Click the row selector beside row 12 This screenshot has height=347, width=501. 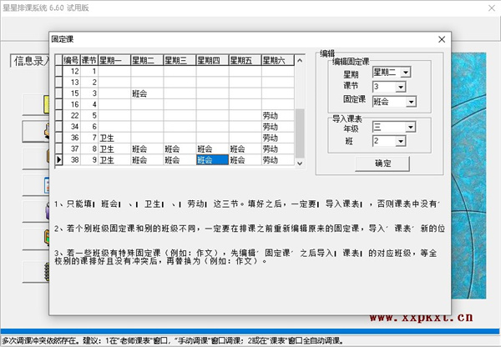coord(58,72)
